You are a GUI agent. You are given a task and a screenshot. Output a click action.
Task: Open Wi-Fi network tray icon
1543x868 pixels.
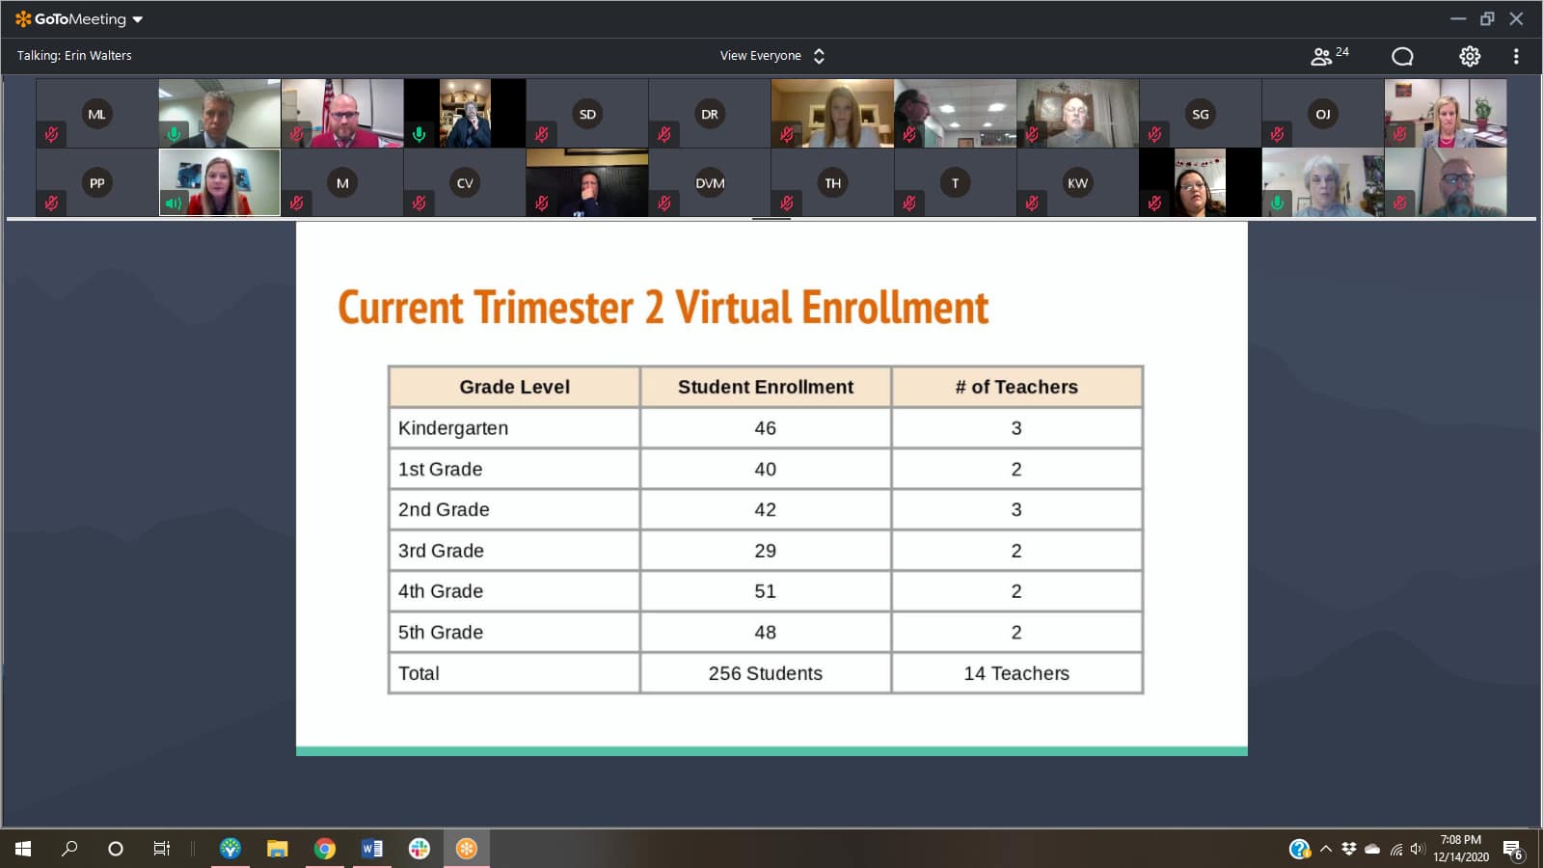[1395, 849]
